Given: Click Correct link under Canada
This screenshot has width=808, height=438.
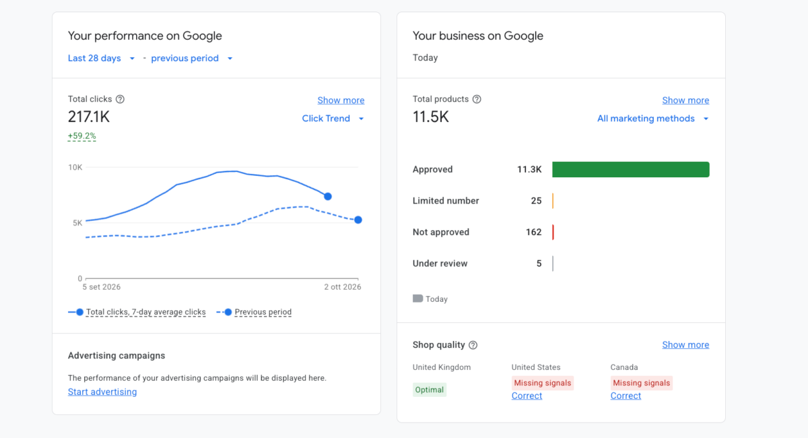Looking at the screenshot, I should (x=626, y=396).
